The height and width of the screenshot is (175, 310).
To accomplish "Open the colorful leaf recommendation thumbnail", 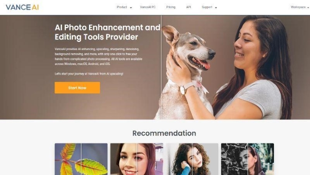I will [81, 159].
